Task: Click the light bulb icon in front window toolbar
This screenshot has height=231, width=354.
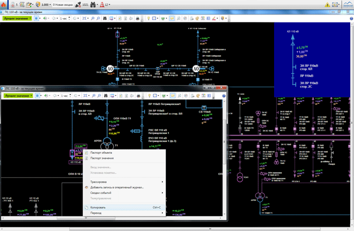Action: click(149, 95)
